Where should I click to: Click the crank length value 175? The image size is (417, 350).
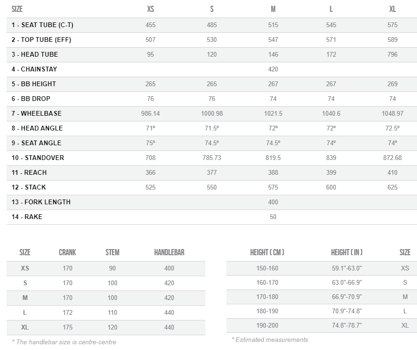[68, 327]
